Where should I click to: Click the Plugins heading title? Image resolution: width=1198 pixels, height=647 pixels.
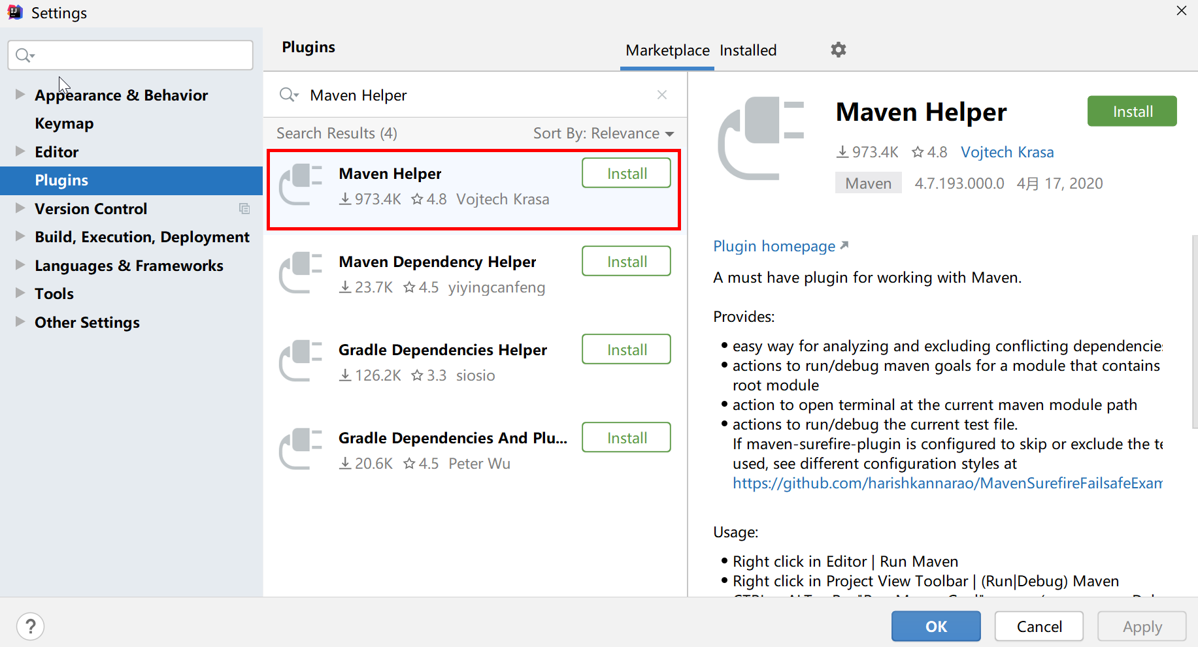click(x=308, y=47)
